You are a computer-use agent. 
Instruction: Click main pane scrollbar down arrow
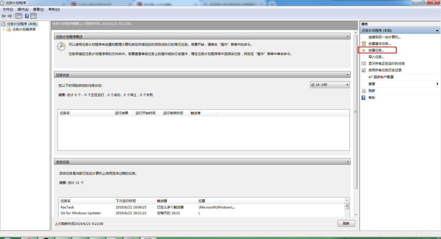(356, 215)
